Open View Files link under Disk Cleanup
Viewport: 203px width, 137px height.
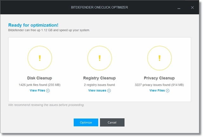[37, 90]
